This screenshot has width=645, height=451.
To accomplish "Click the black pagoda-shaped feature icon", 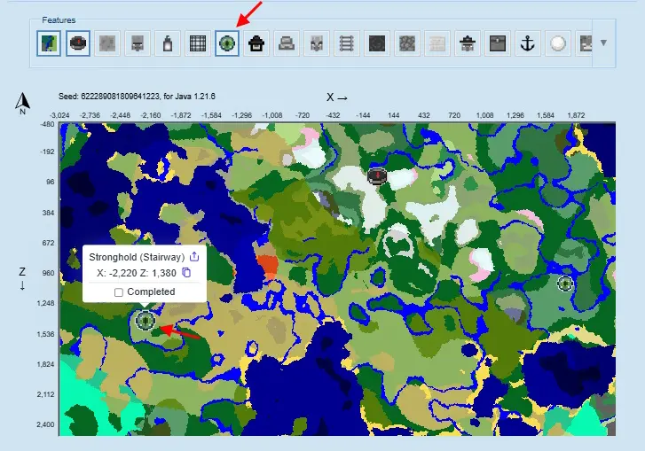I will 257,43.
